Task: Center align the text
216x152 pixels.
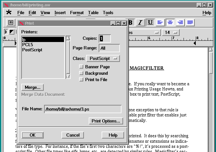Action: point(170,22)
